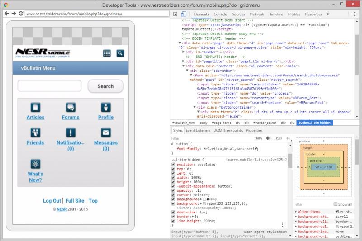Open the Event Listeners pane tab
The image size is (362, 241).
198,130
